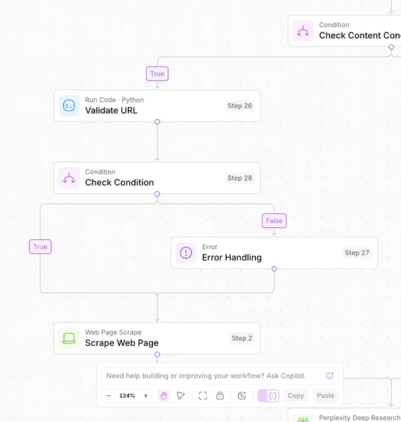
Task: Click the add text note icon
Action: (242, 396)
